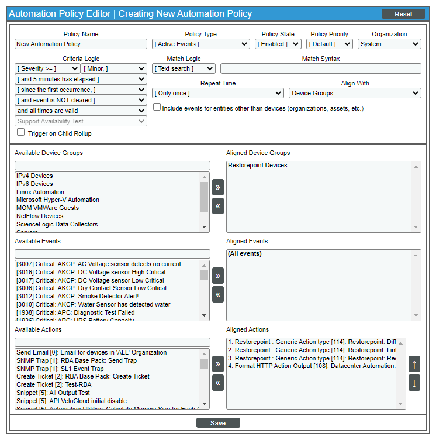
Task: Remove event from Aligned Events list
Action: [218, 294]
